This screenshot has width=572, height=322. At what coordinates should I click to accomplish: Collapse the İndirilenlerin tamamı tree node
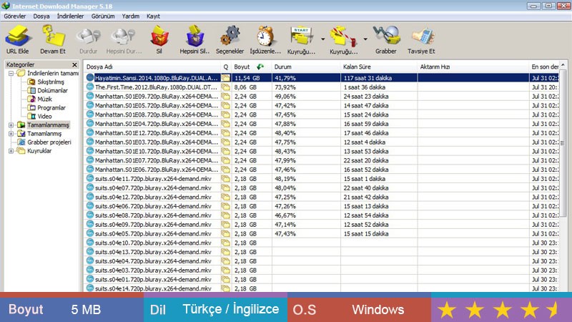[x=11, y=74]
